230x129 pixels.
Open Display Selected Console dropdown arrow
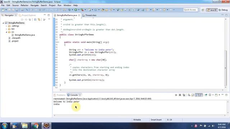click(x=213, y=95)
